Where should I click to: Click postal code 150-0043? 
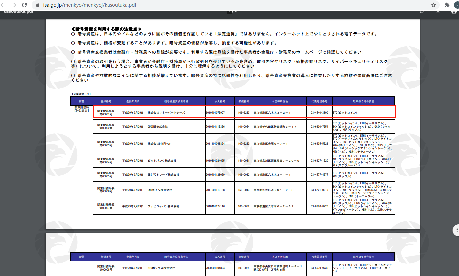pos(244,190)
